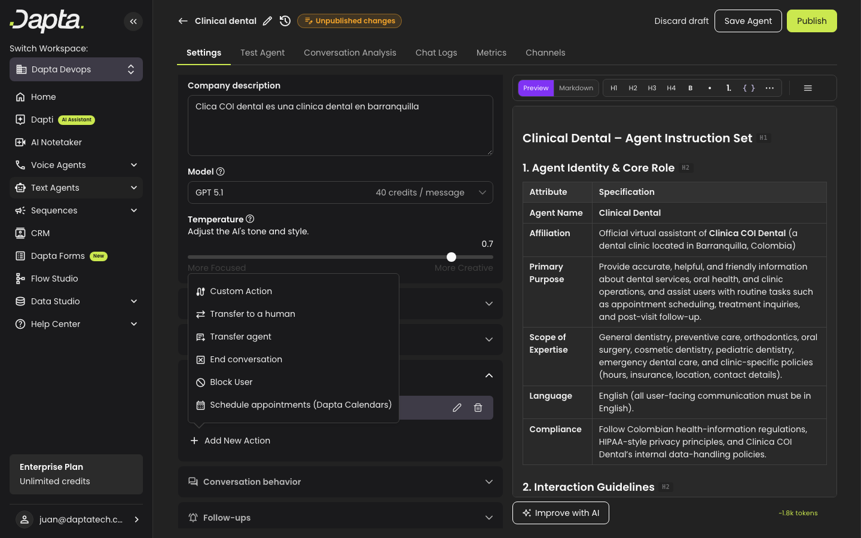Edit the existing action with pencil icon
Viewport: 861px width, 538px height.
457,408
